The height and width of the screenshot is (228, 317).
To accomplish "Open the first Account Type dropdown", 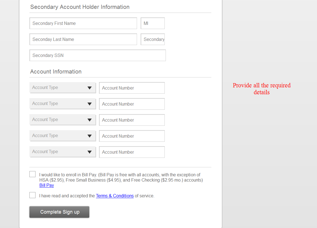I will [62, 88].
